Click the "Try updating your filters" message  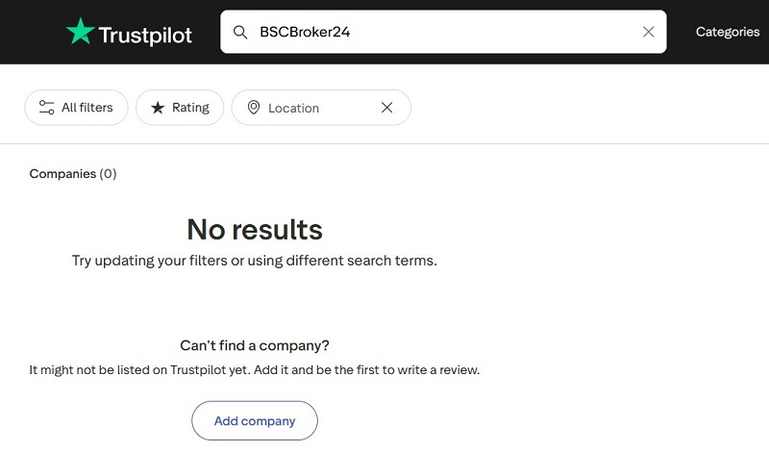[255, 261]
